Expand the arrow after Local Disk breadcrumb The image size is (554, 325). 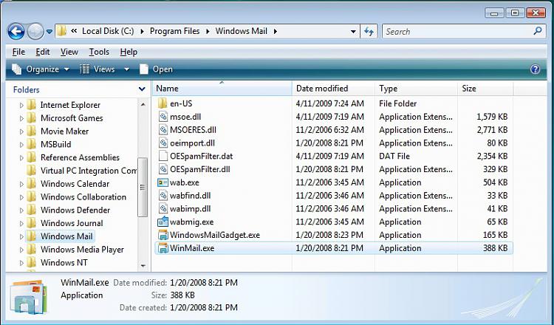click(x=142, y=32)
